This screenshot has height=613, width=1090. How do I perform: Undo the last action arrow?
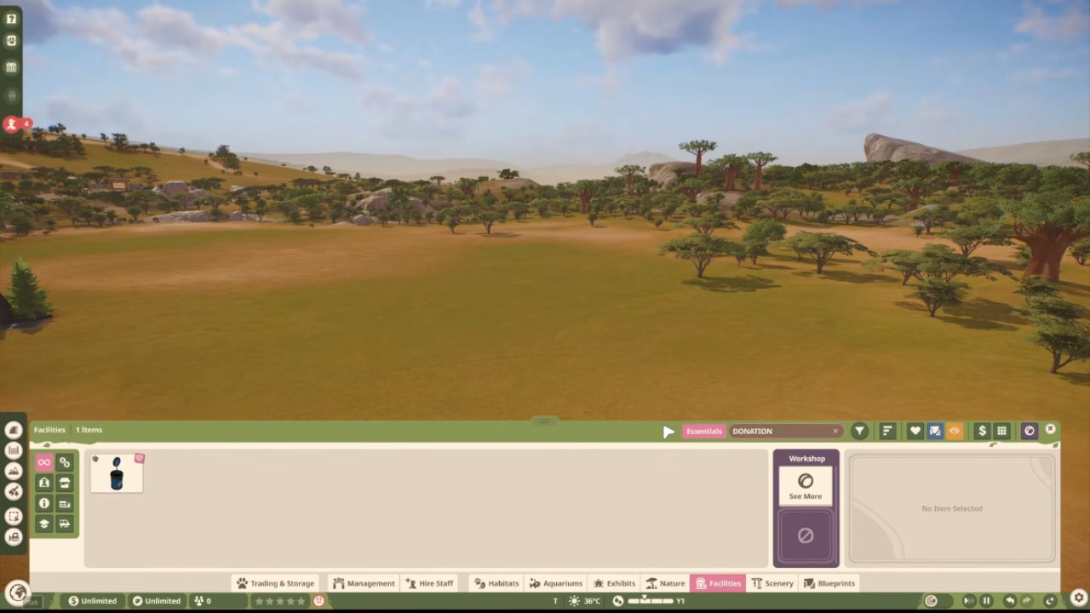pos(1009,600)
